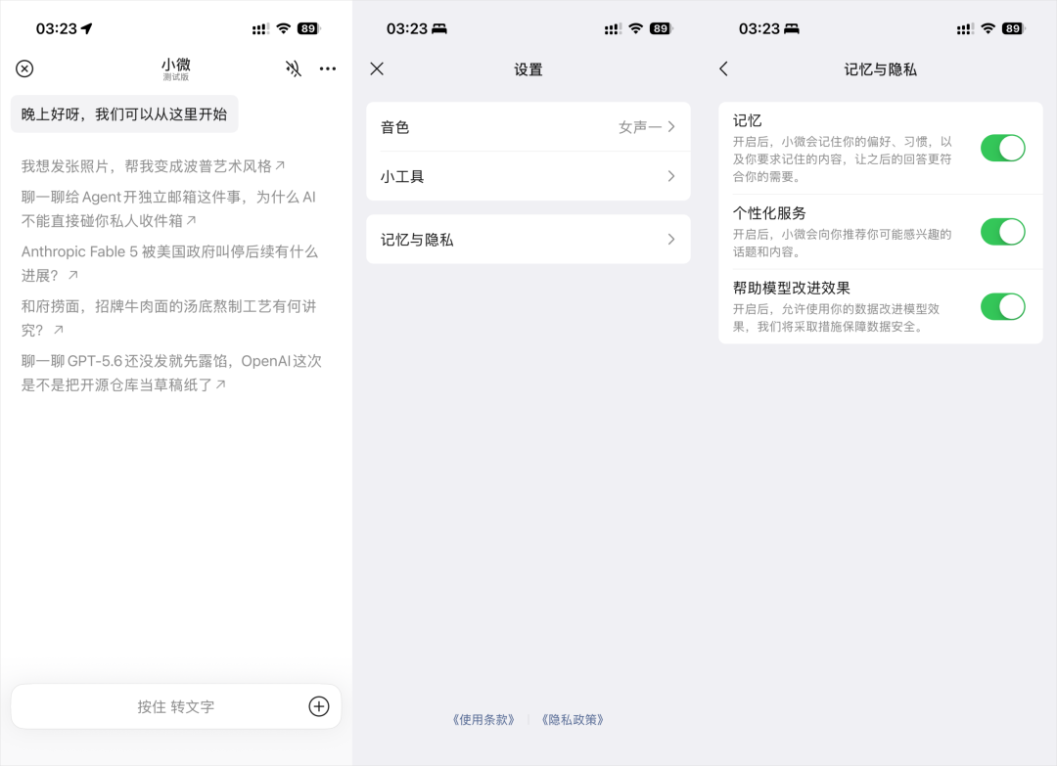Open 记忆与隐私 setting row
Viewport: 1057px width, 766px height.
tap(528, 239)
